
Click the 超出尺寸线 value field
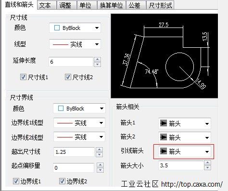click(74, 152)
